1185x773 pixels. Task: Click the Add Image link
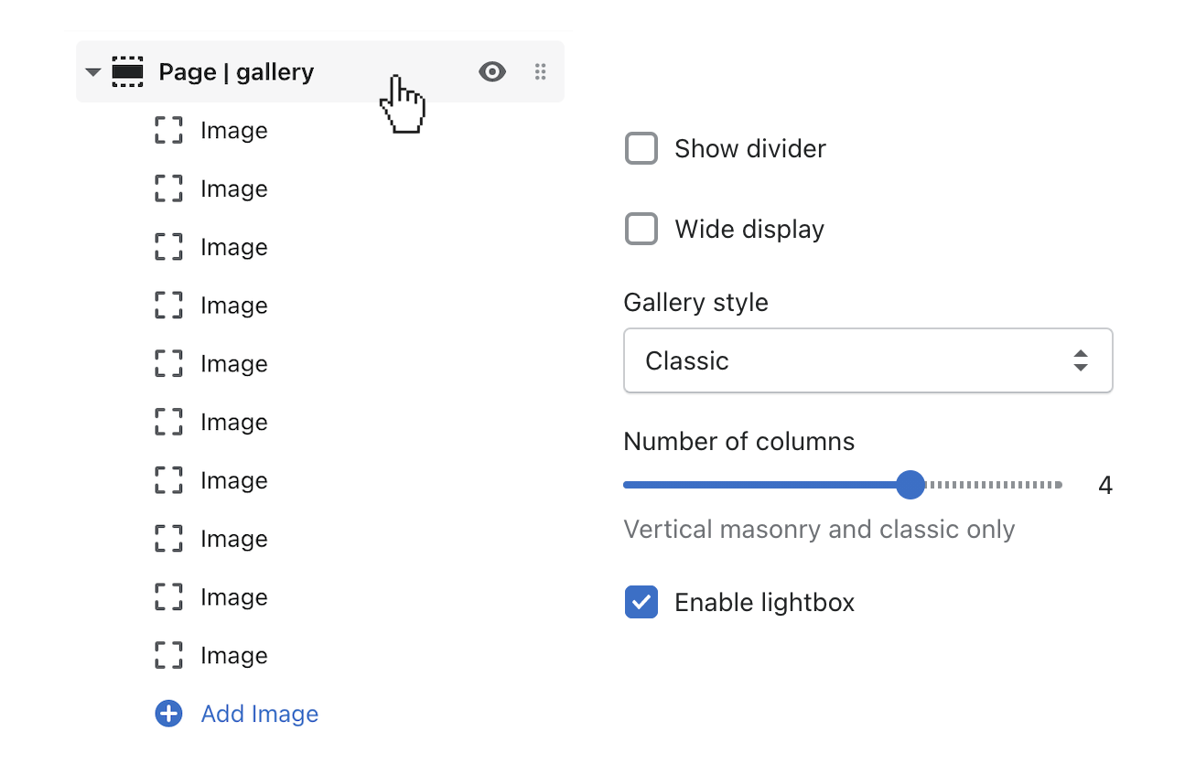260,714
